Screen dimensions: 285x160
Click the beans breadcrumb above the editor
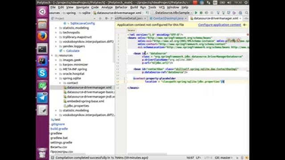[131, 30]
